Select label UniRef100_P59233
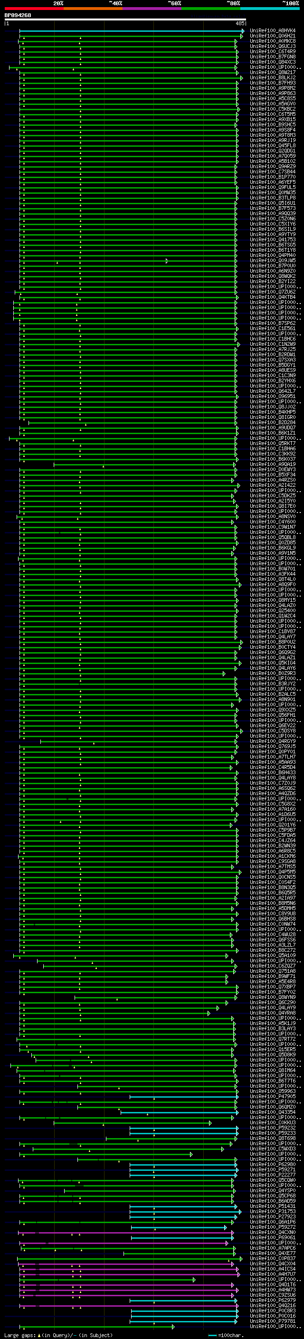 pyautogui.click(x=273, y=1133)
